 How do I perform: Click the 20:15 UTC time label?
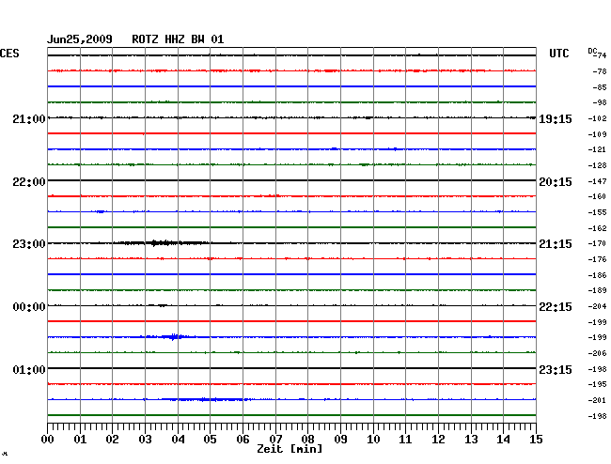coord(556,182)
